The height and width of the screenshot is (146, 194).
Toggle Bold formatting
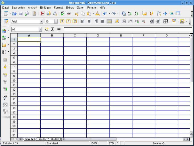62,21
